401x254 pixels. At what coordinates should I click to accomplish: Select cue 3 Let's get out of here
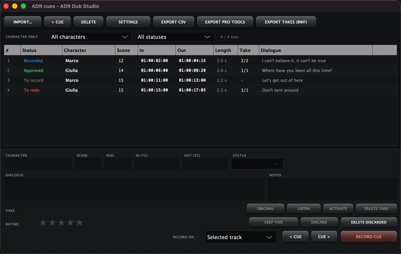tap(200, 80)
